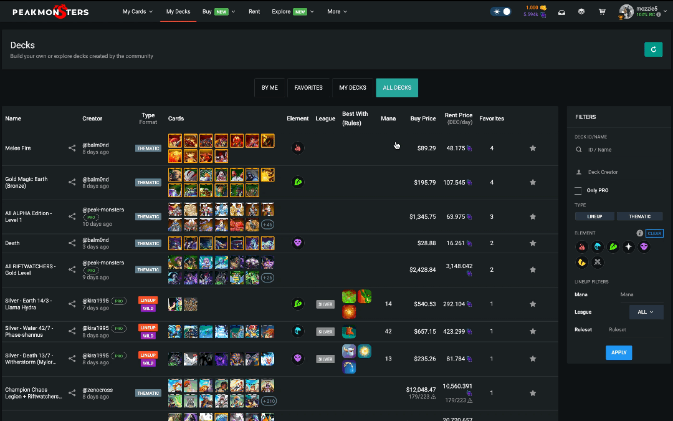Select LINEUP type filter
This screenshot has height=421, width=673.
coord(594,216)
